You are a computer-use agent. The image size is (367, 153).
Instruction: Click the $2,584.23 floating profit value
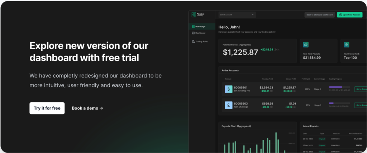[266, 87]
